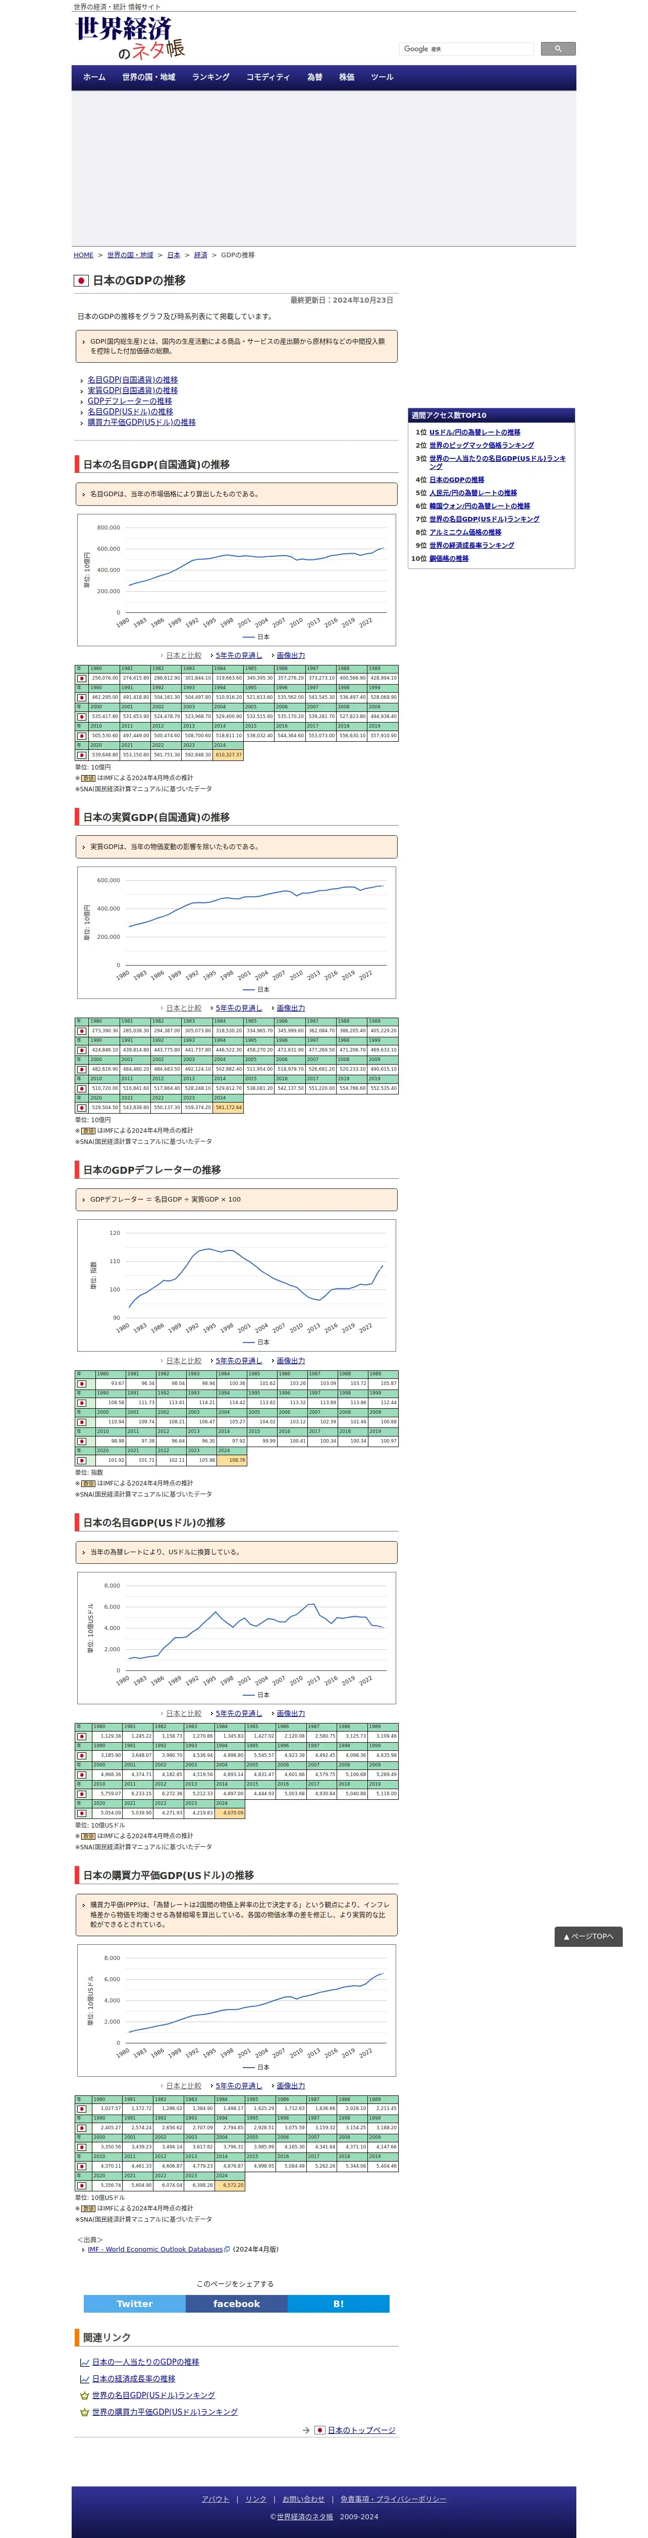Open IMF - World Economic Outlook Databases link
This screenshot has height=2538, width=648.
[154, 2249]
